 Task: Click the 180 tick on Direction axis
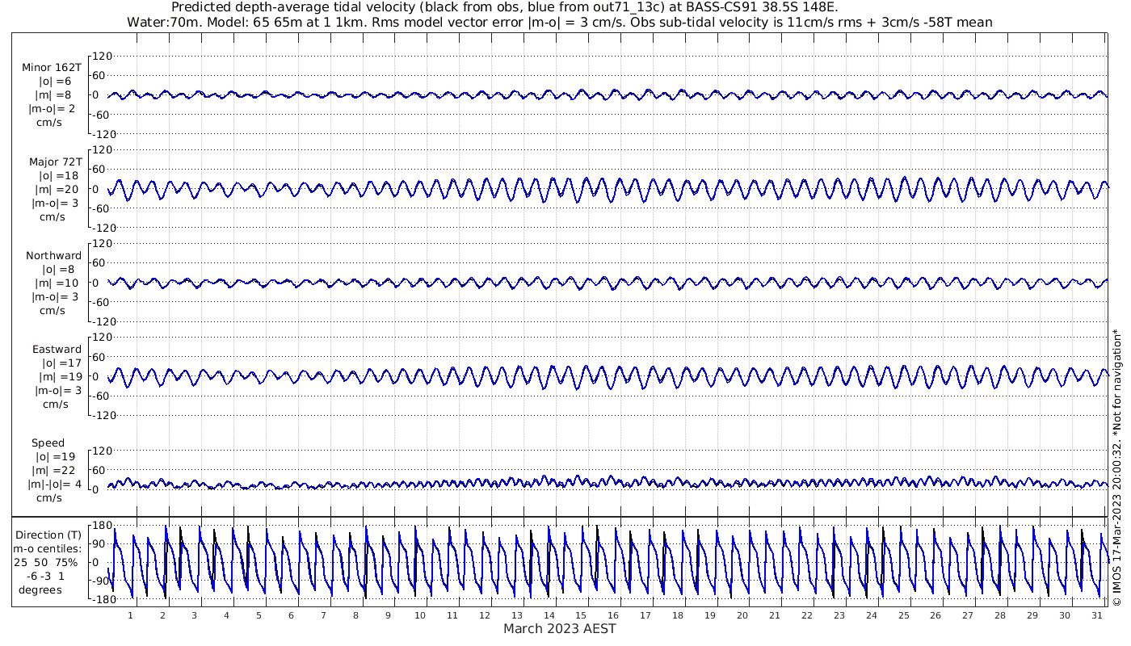click(x=101, y=526)
